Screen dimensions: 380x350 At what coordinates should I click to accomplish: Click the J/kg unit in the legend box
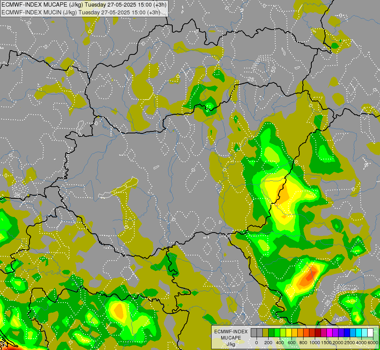(231, 344)
